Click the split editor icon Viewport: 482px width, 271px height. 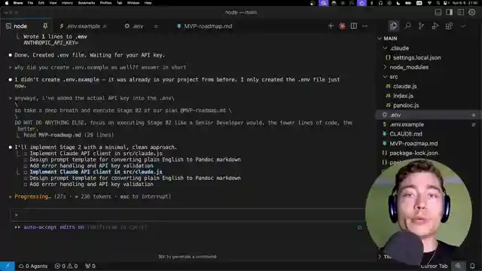pos(354,26)
